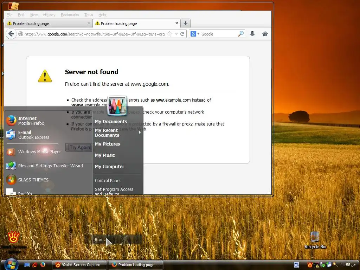360x270 pixels.
Task: Click the globe site identity icon
Action: tap(21, 34)
